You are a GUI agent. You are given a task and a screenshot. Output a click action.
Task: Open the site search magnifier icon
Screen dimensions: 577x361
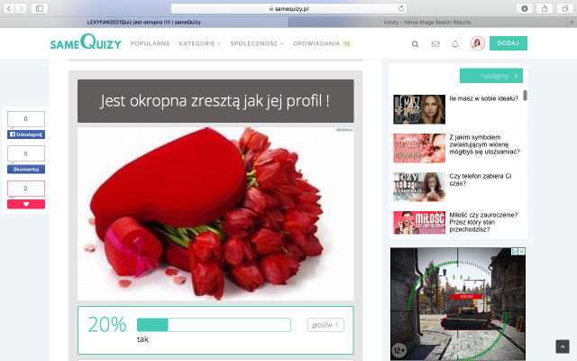415,43
